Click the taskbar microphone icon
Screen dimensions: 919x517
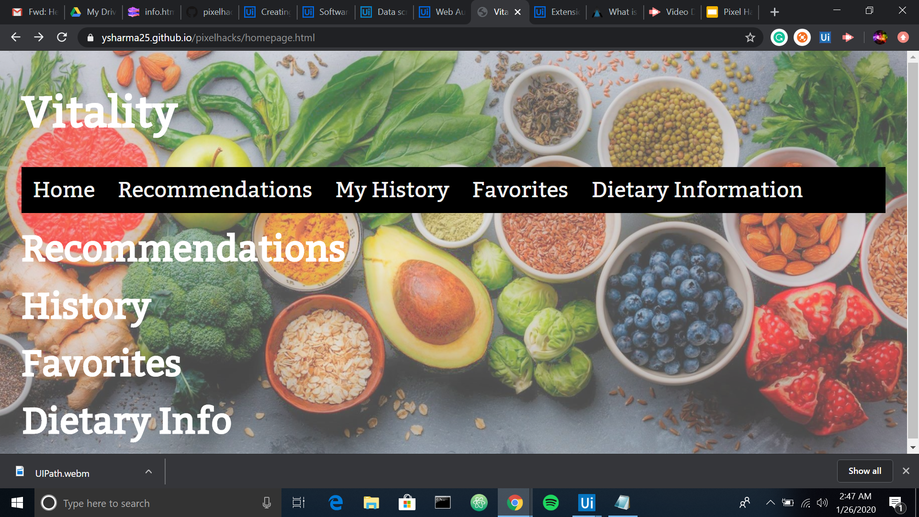pyautogui.click(x=267, y=503)
